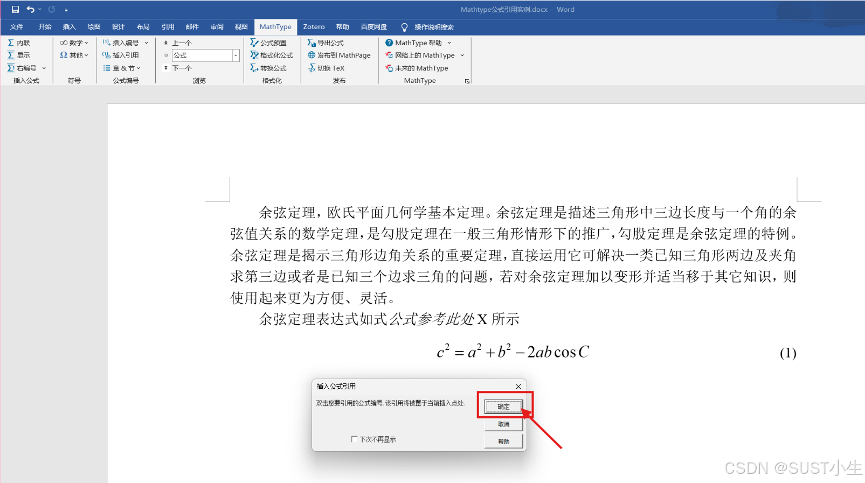The image size is (865, 483).
Task: Click 转换公式 convert equations
Action: 268,68
